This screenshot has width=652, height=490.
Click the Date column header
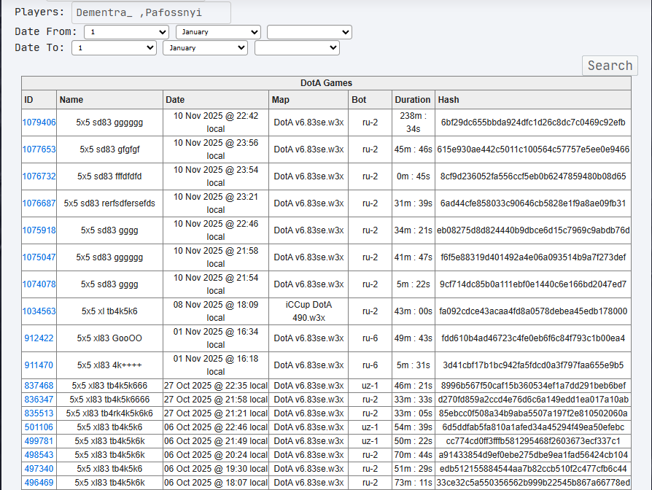pyautogui.click(x=216, y=100)
